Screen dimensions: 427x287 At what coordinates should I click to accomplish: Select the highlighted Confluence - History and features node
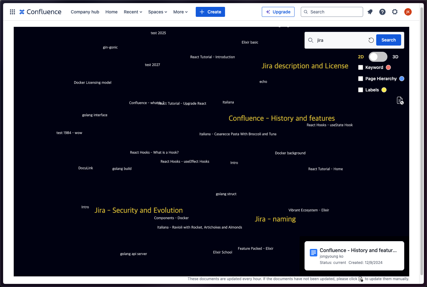tap(282, 118)
